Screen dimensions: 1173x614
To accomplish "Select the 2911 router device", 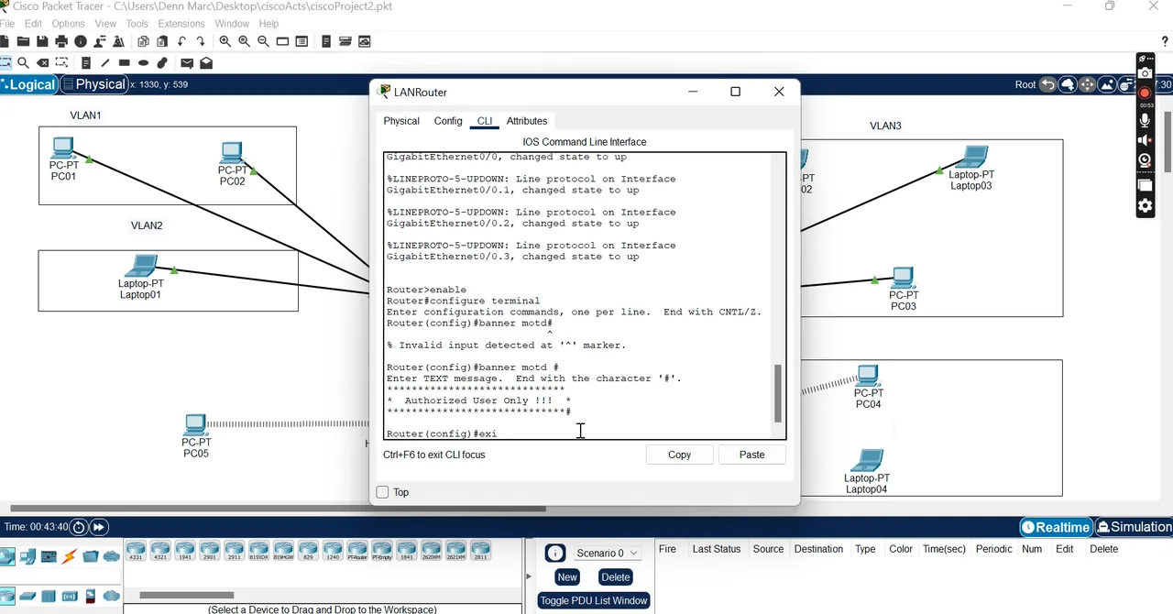I will coord(234,551).
